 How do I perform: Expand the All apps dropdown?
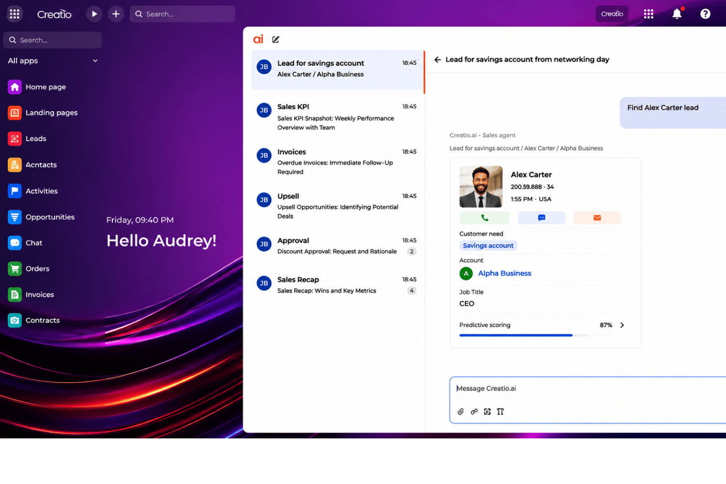click(x=52, y=61)
